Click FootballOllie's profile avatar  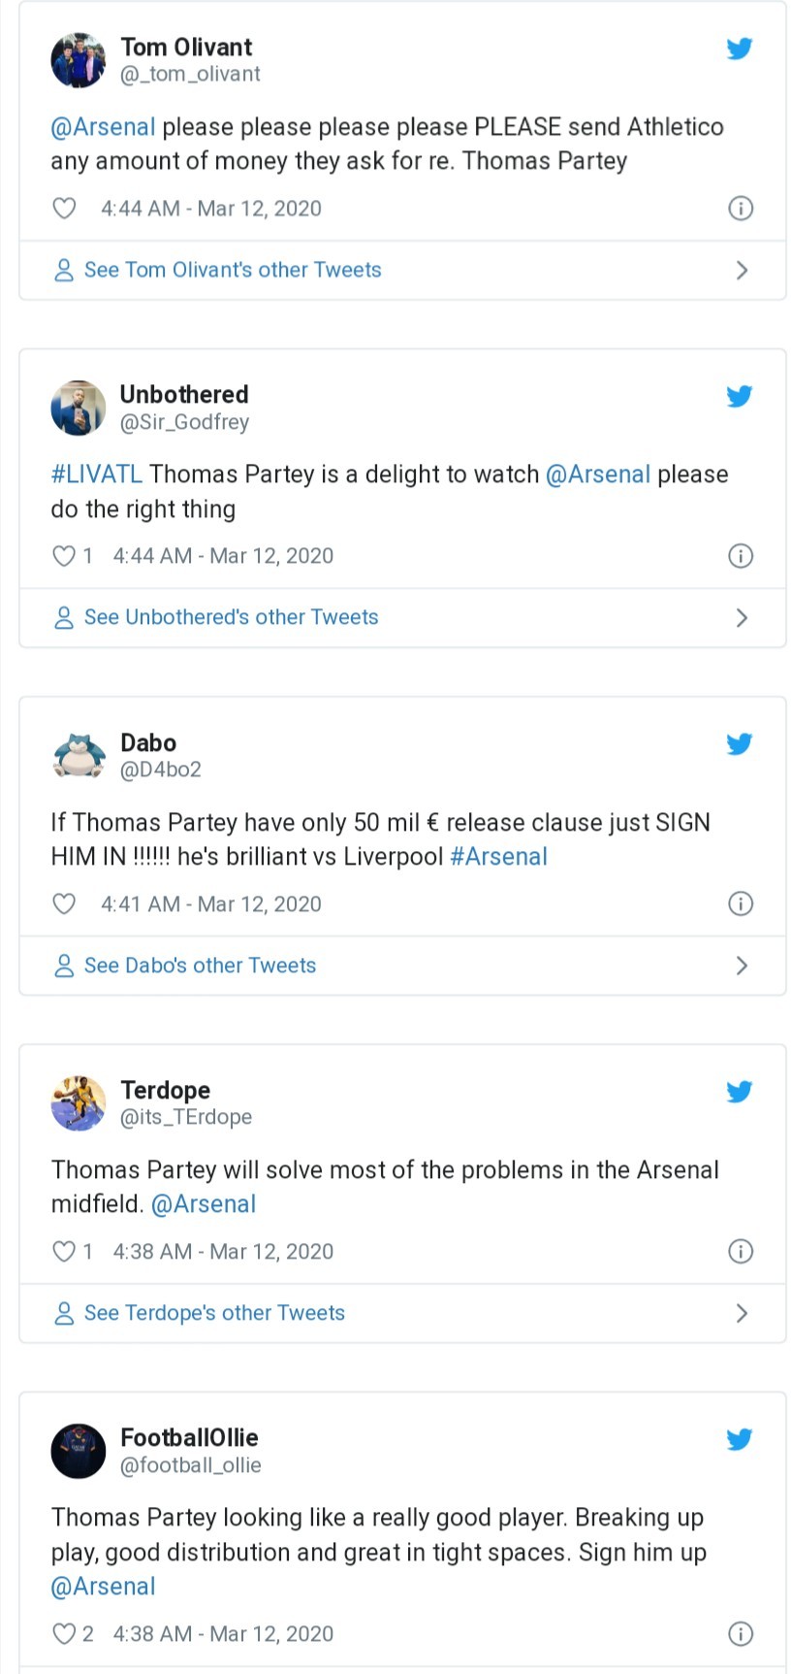[79, 1450]
